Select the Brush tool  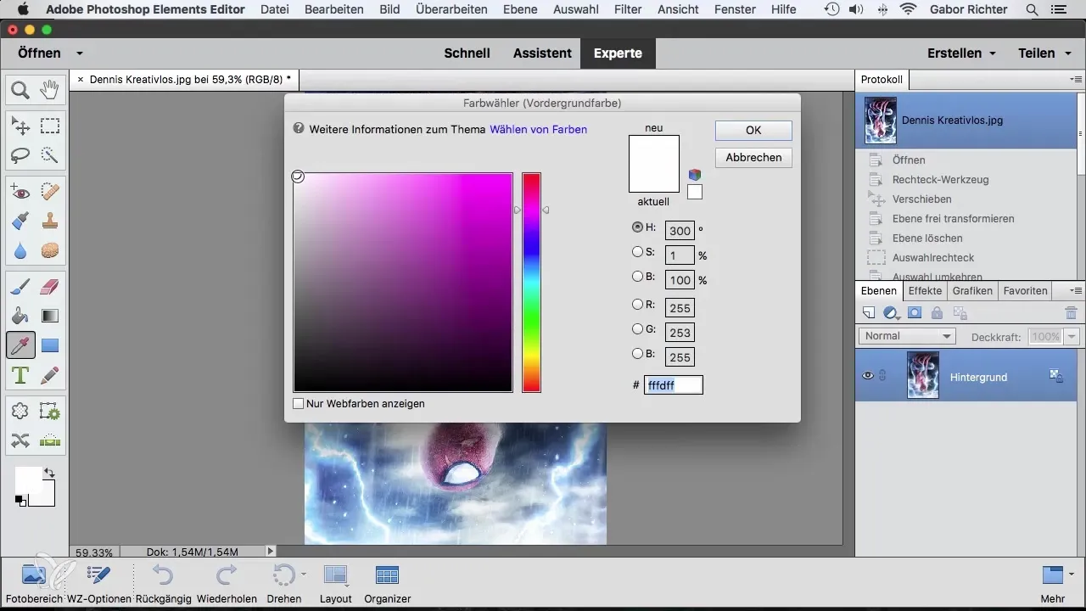pyautogui.click(x=21, y=288)
